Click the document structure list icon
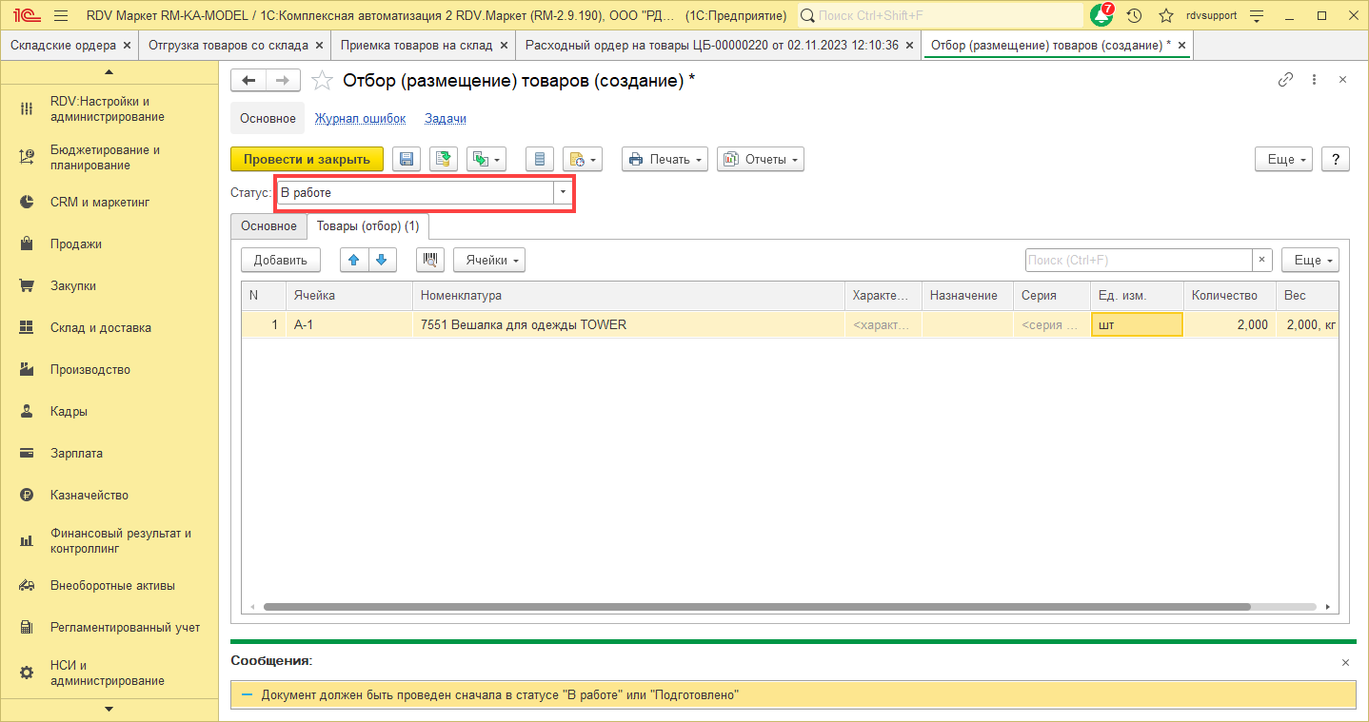 tap(540, 160)
